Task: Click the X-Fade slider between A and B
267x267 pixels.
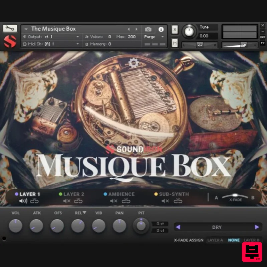Action: coord(235,196)
